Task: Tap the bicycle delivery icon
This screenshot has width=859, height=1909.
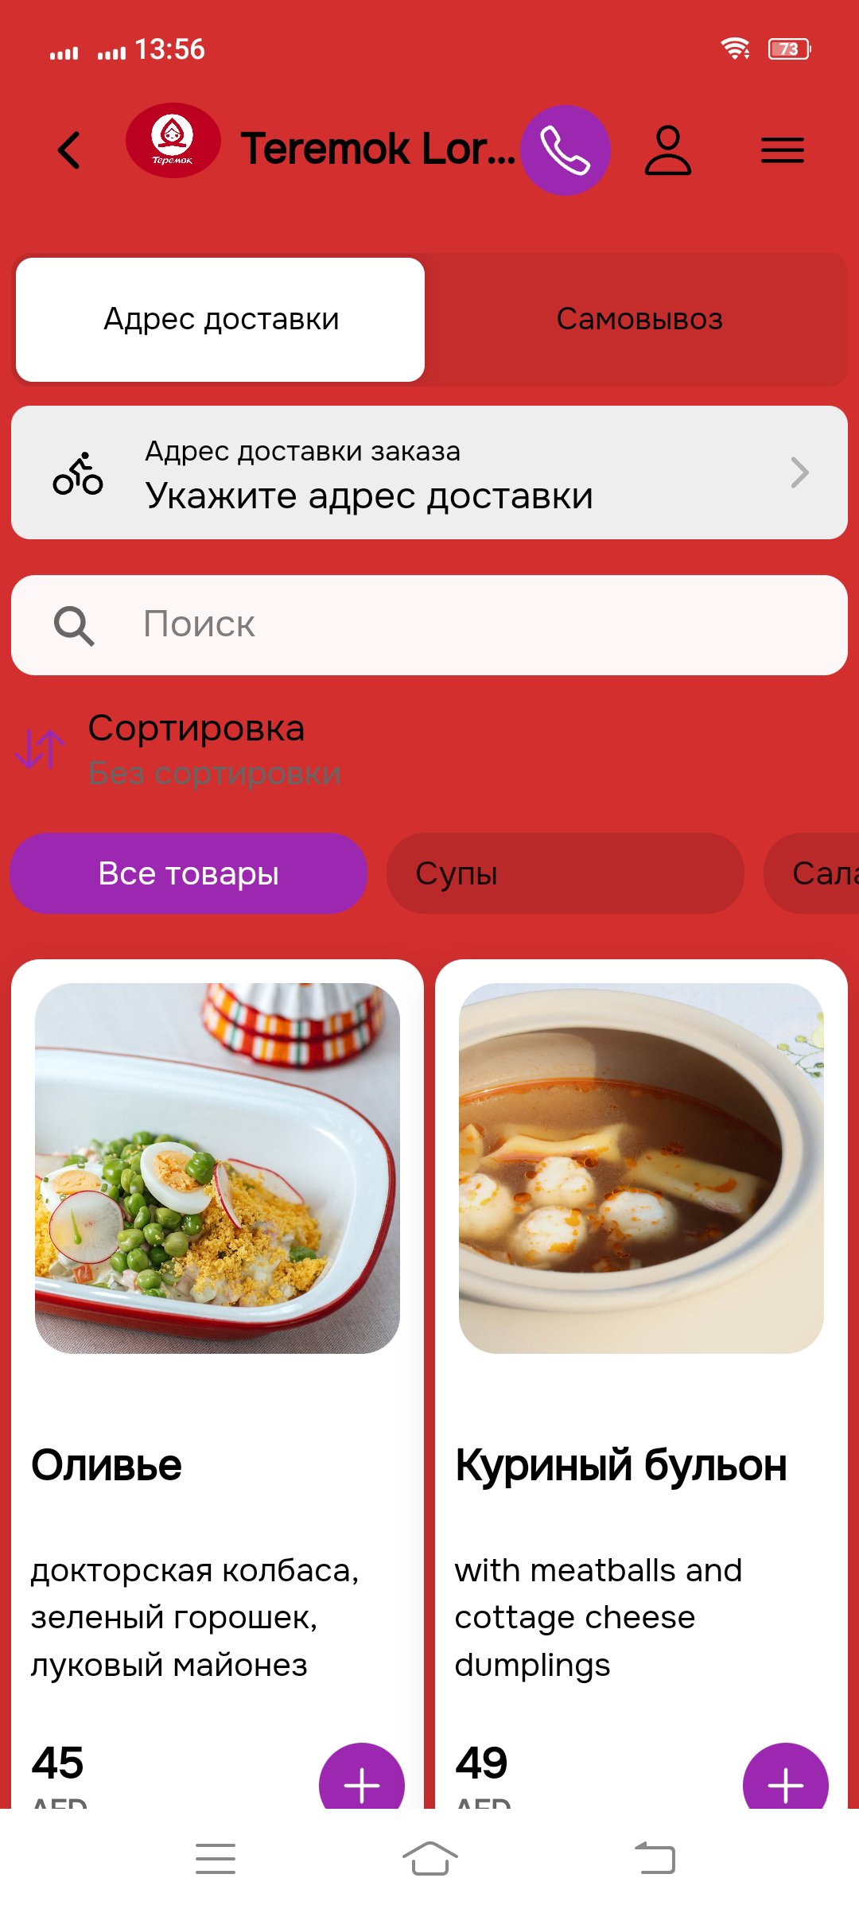Action: 78,473
